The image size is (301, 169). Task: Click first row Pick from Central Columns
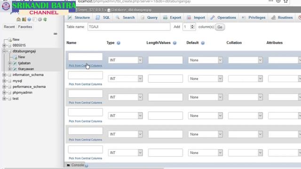pyautogui.click(x=86, y=66)
